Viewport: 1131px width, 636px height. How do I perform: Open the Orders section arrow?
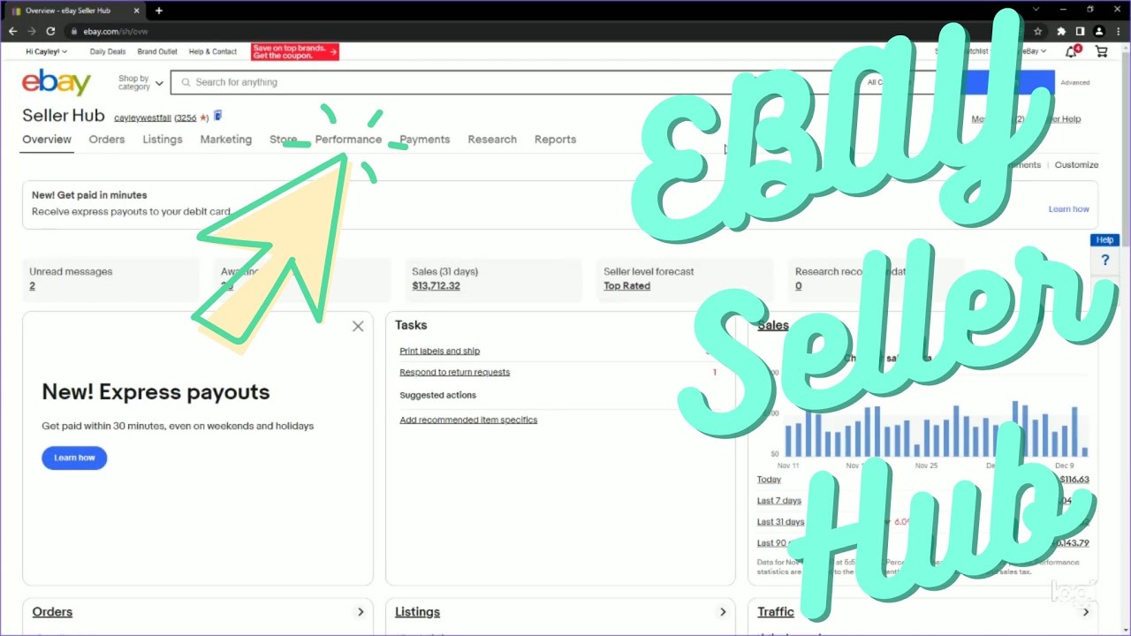[361, 612]
